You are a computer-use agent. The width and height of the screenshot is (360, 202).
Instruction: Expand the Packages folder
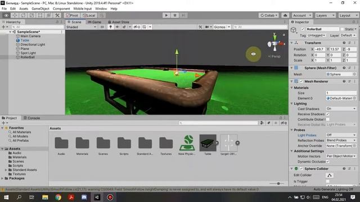point(2,178)
